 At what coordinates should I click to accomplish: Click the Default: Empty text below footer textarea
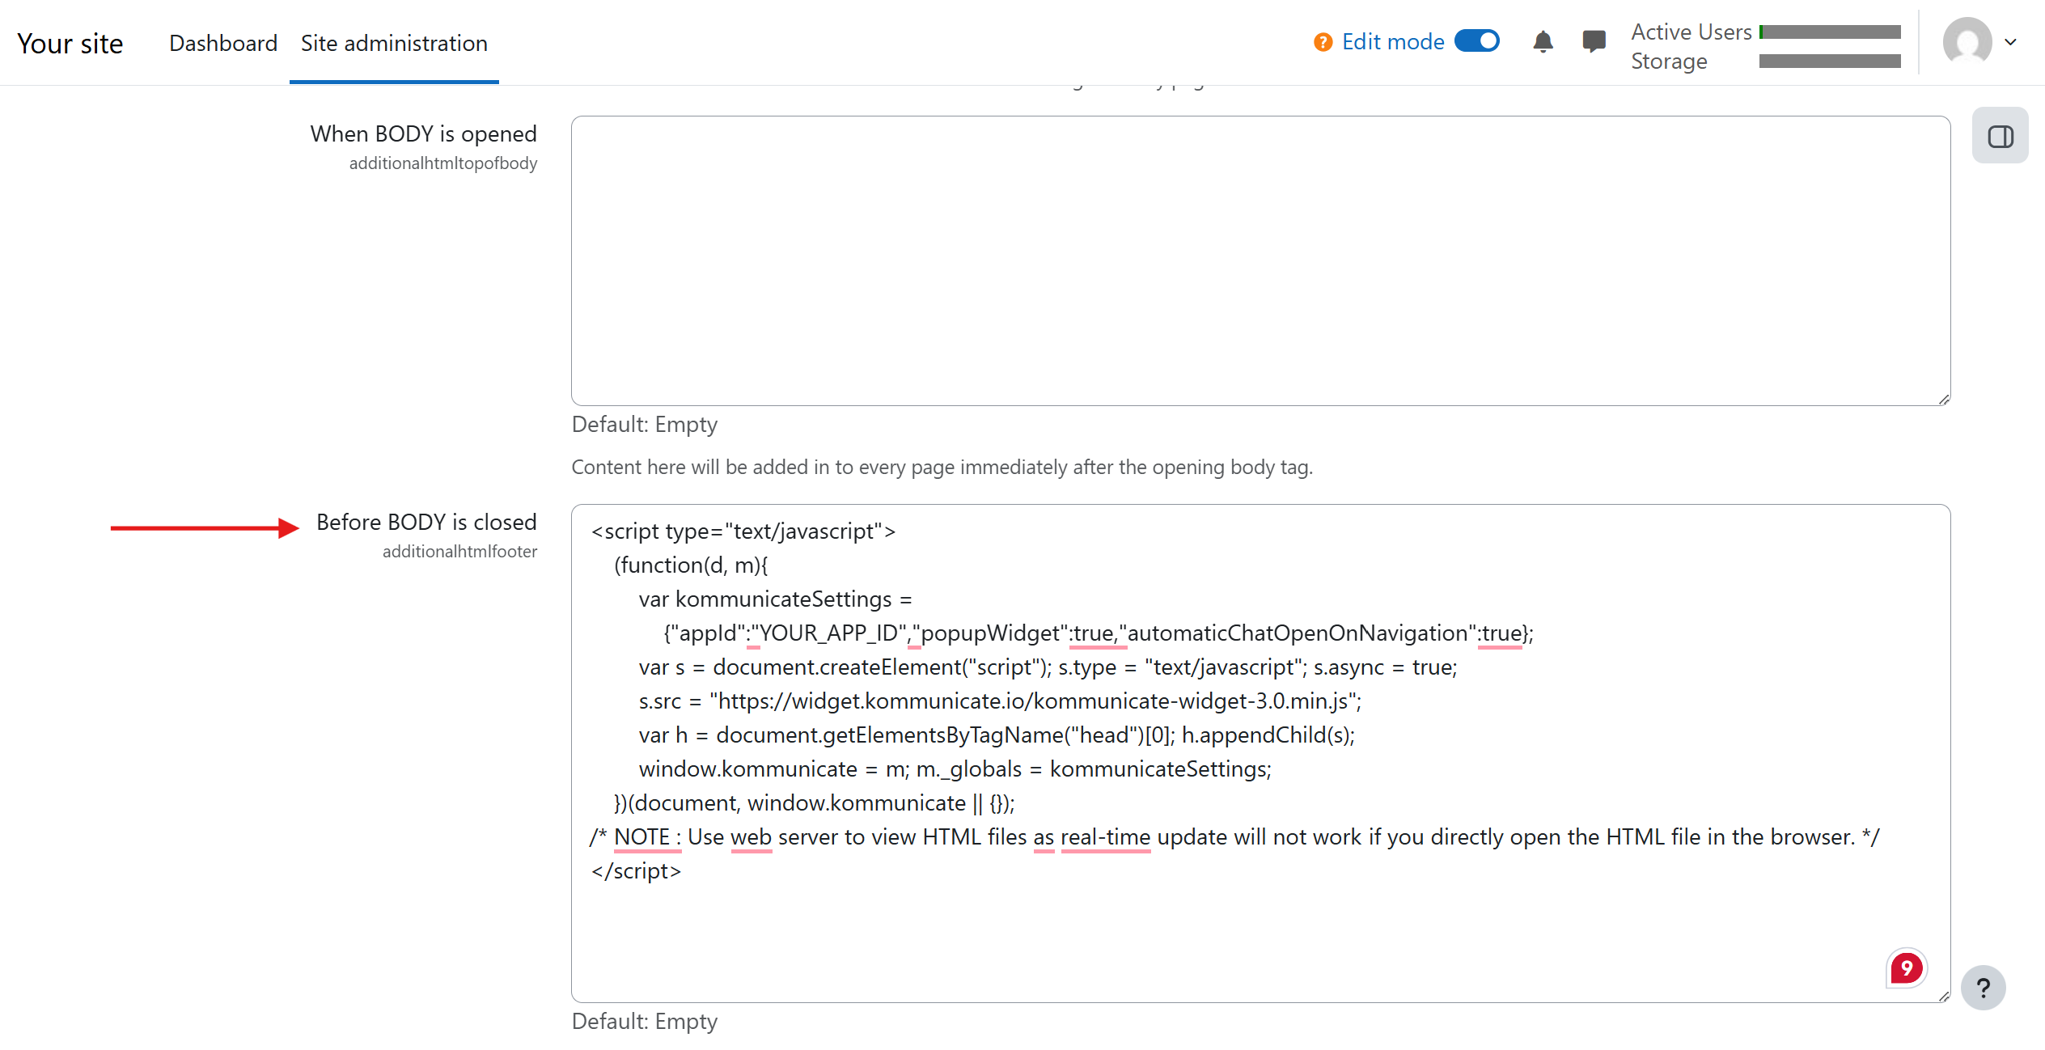pos(645,1022)
